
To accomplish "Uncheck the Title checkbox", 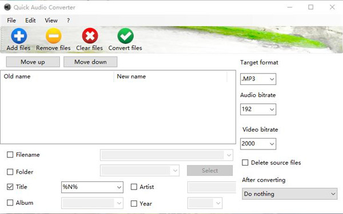I will tap(10, 187).
